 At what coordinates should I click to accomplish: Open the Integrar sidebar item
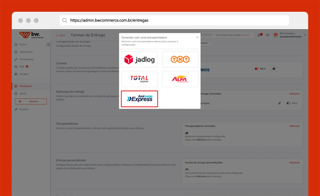point(24,74)
